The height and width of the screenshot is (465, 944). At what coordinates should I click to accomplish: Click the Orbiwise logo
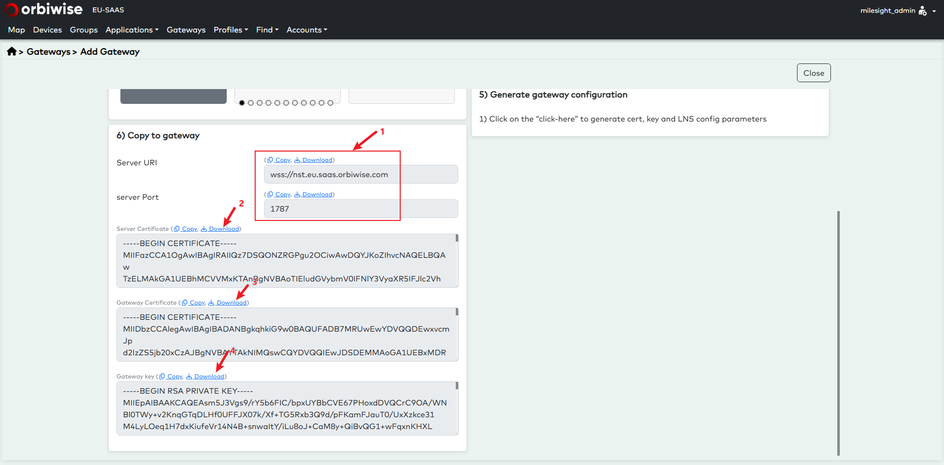coord(44,9)
